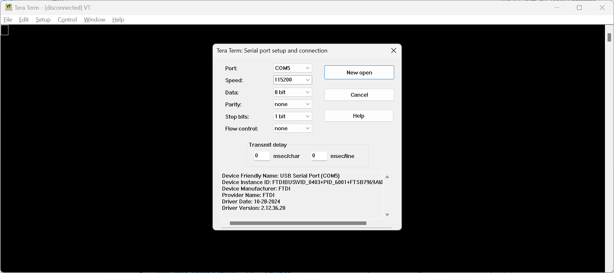Click device info scroll down arrow
Viewport: 614px width, 273px height.
[387, 215]
